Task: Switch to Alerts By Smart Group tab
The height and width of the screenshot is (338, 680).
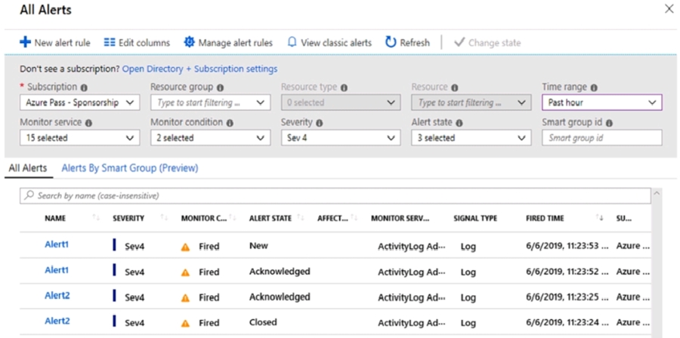Action: 129,168
